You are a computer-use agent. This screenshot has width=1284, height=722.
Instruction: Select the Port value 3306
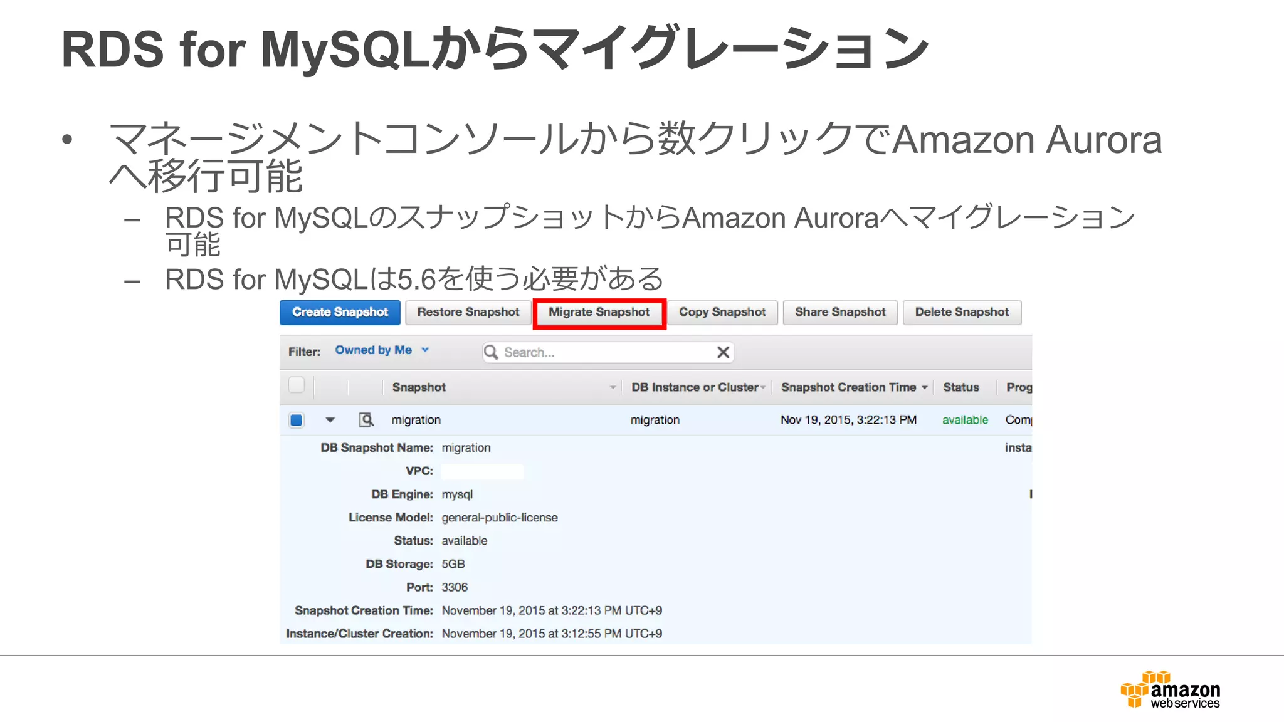pyautogui.click(x=455, y=587)
